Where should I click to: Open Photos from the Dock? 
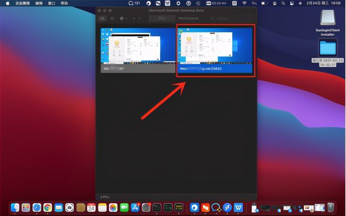click(113, 207)
